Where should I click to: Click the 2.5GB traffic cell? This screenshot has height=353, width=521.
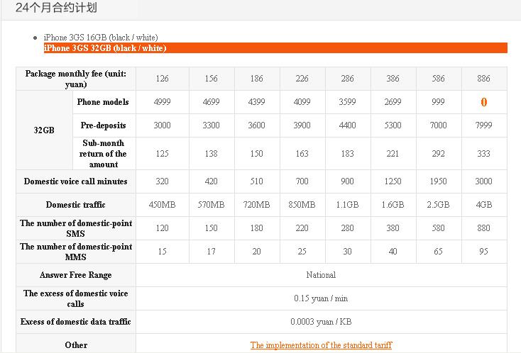click(438, 205)
